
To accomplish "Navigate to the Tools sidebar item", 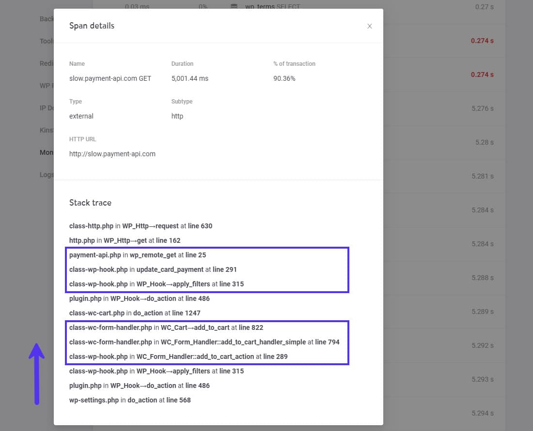I will [46, 41].
